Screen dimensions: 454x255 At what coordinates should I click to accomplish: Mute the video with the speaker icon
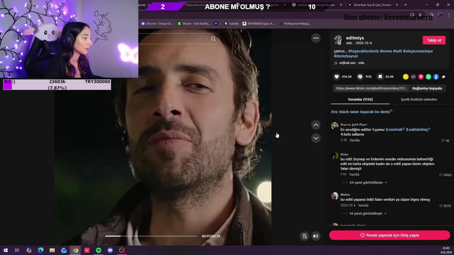coord(316,236)
